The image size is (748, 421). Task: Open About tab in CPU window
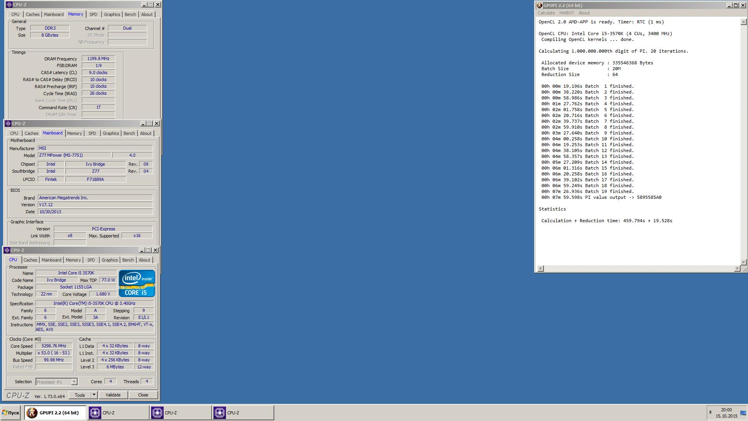[145, 260]
